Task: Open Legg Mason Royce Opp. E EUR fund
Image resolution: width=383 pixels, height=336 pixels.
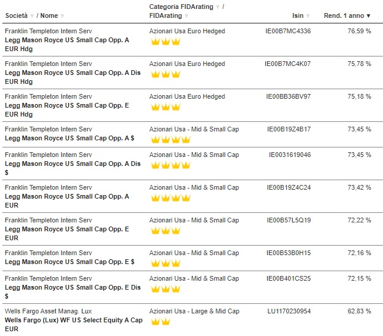Action: (x=67, y=234)
